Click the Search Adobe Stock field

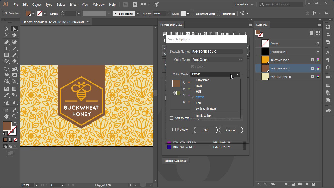(281, 5)
